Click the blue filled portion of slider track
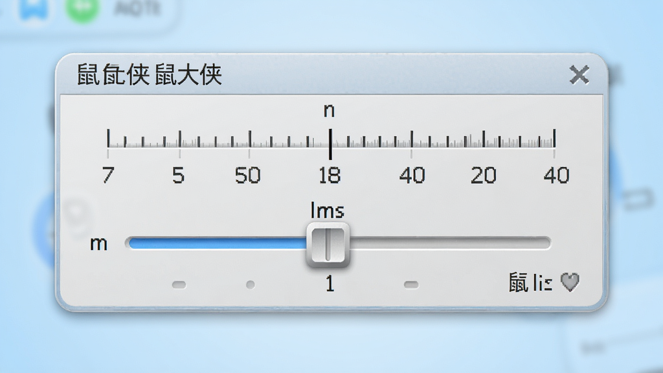 [x=218, y=243]
